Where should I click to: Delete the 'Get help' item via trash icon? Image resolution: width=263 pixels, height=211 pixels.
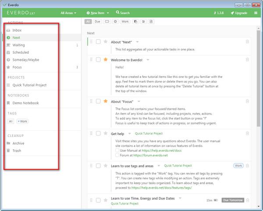[247, 133]
